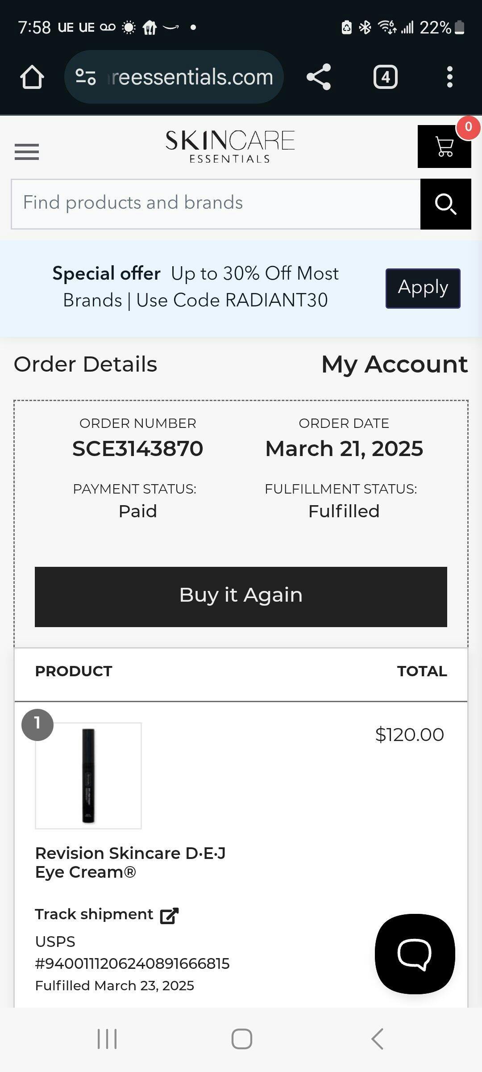Open the Revision Skincare D·E·J Eye Cream product
Screen dimensions: 482x1072
click(x=130, y=862)
